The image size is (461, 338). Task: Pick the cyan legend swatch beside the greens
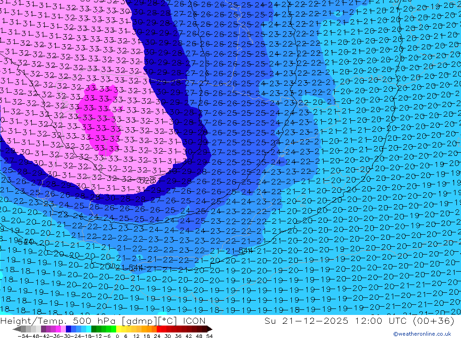point(89,329)
